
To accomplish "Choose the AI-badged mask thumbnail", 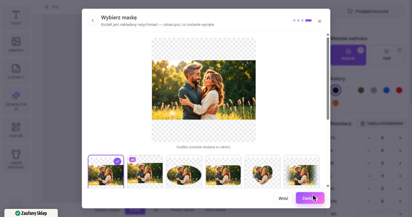I will point(145,172).
